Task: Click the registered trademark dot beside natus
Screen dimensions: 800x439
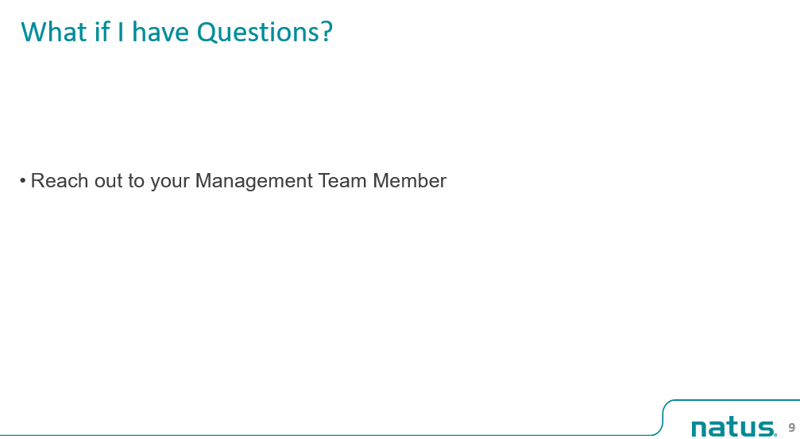Action: click(775, 435)
